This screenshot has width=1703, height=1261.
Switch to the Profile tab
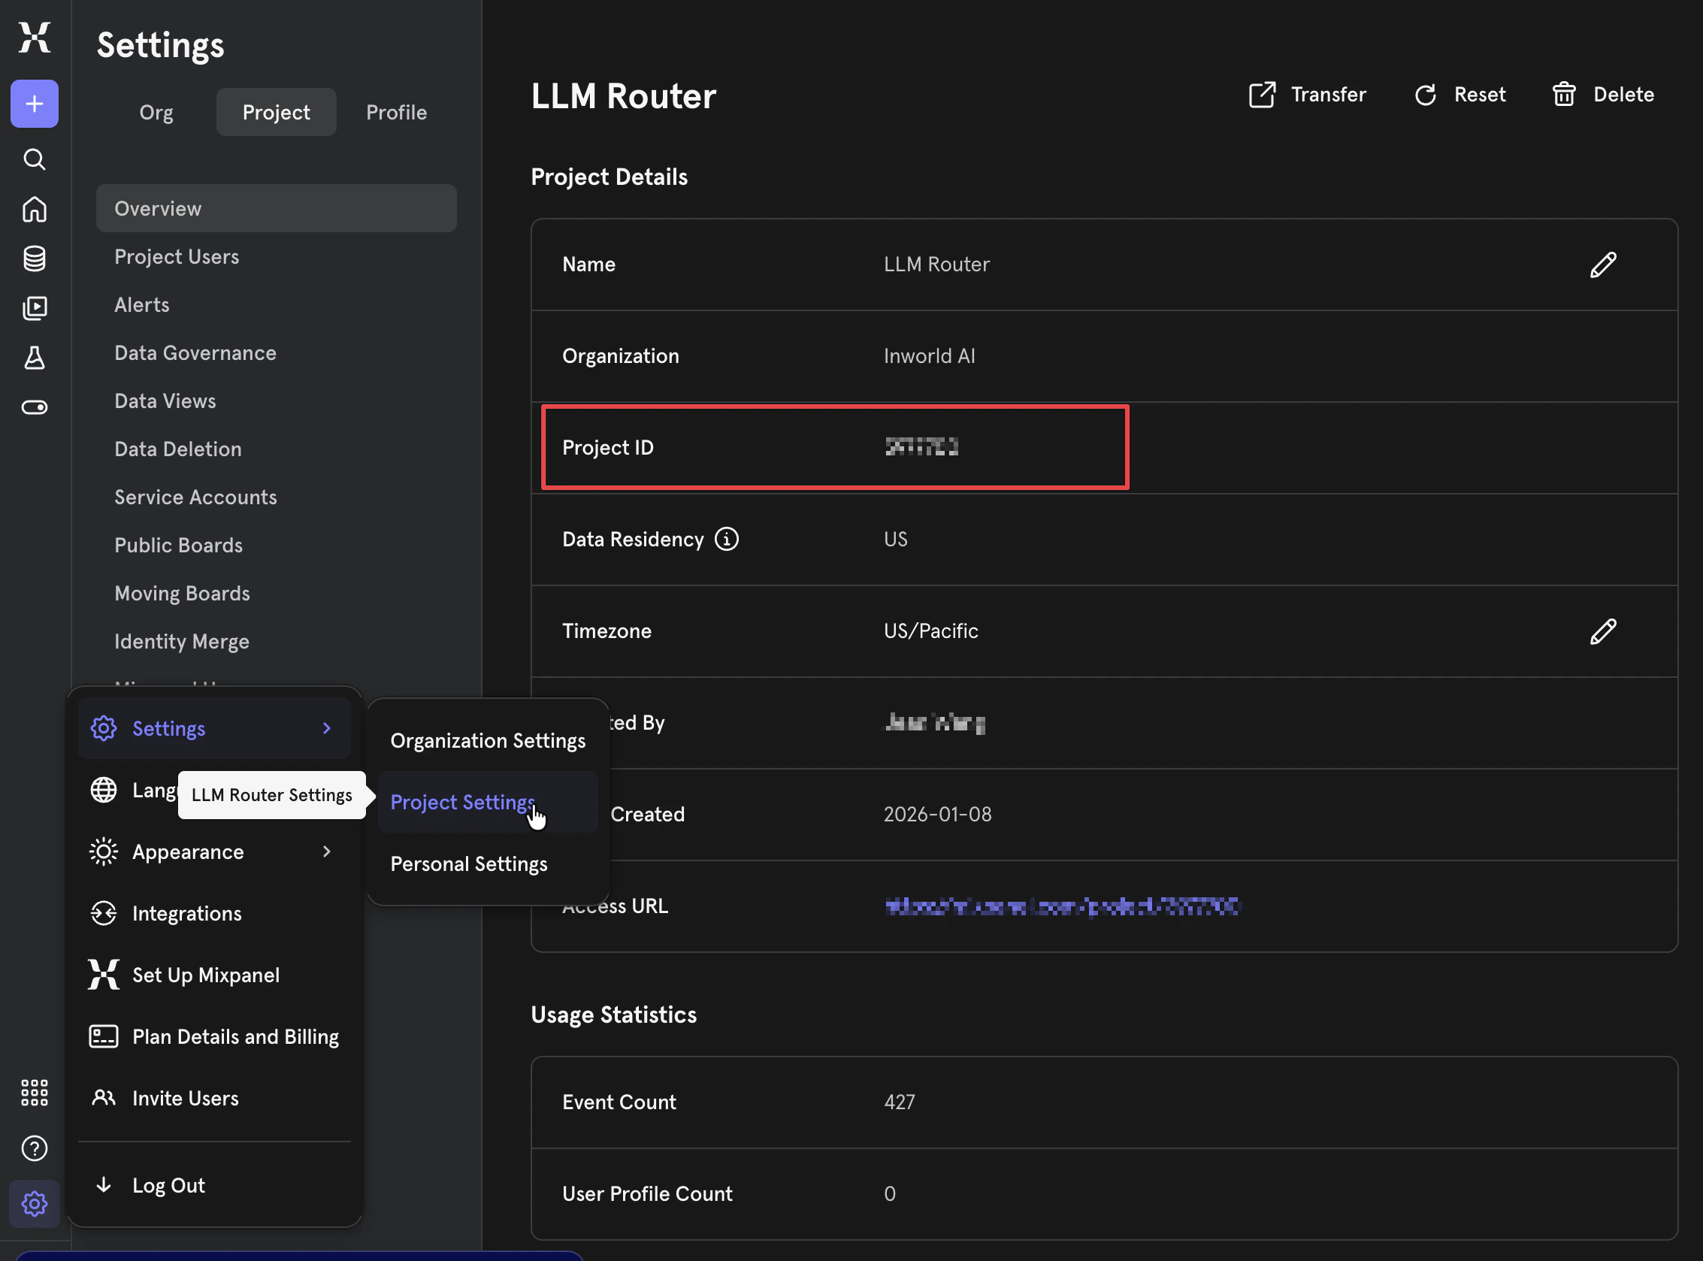point(396,112)
